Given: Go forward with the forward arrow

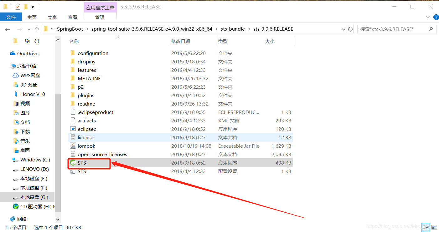Looking at the screenshot, I should coord(19,29).
